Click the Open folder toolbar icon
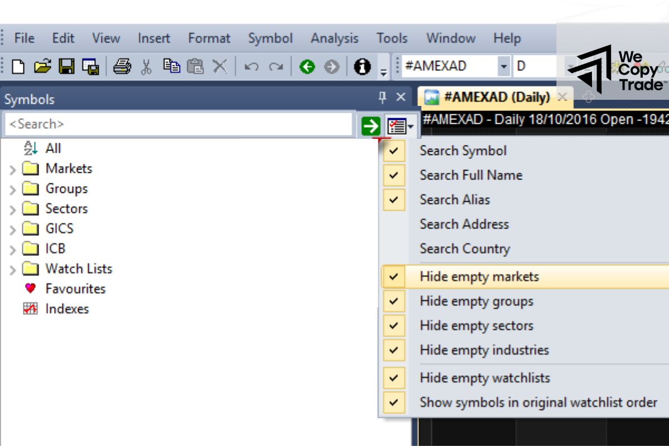Screen dimensions: 669x446 (42, 67)
